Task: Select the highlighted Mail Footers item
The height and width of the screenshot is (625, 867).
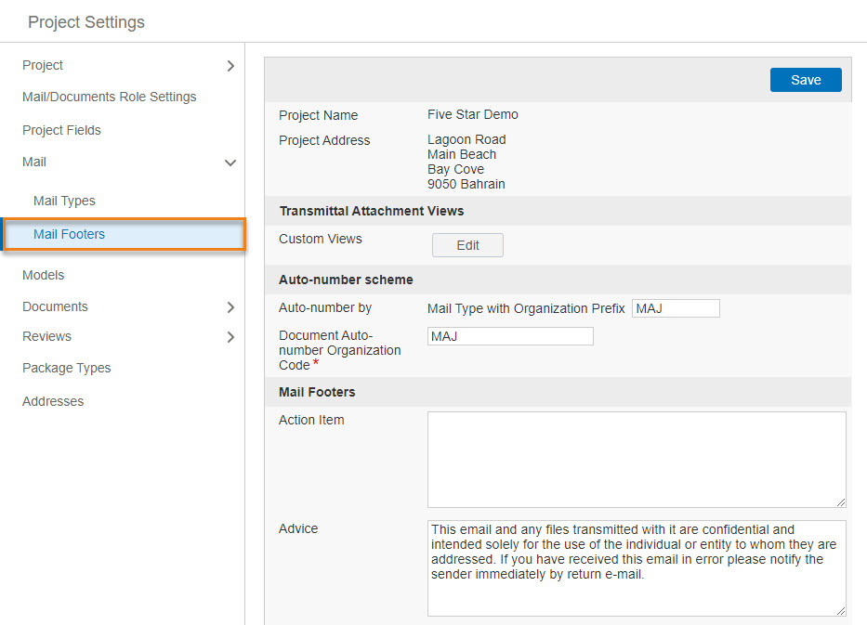Action: coord(125,234)
